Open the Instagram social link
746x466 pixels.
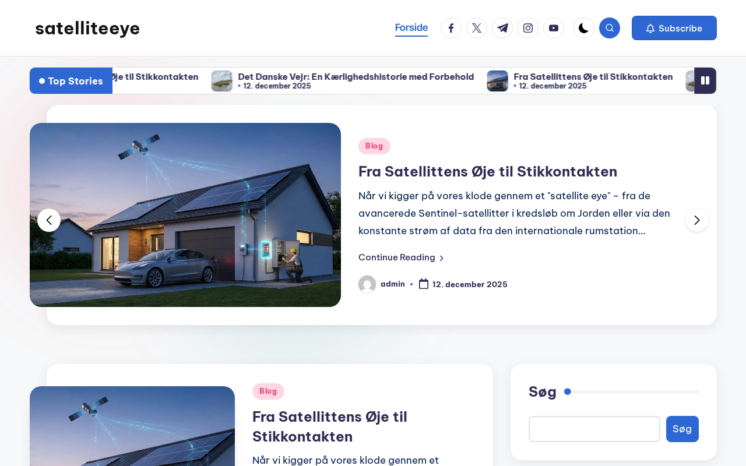point(528,28)
